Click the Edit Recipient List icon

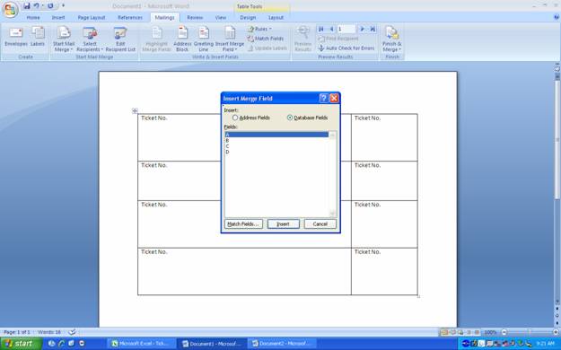120,39
